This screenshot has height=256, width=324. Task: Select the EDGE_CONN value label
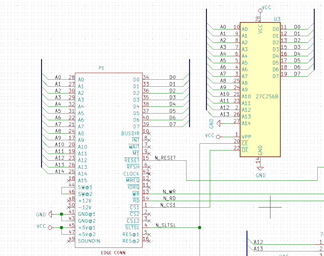tap(113, 253)
